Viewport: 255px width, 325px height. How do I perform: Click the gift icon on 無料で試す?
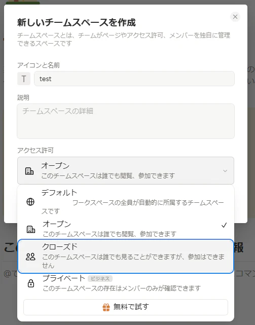[106, 307]
